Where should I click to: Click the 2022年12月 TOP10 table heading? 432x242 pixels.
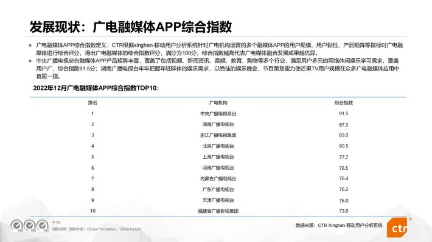96,88
